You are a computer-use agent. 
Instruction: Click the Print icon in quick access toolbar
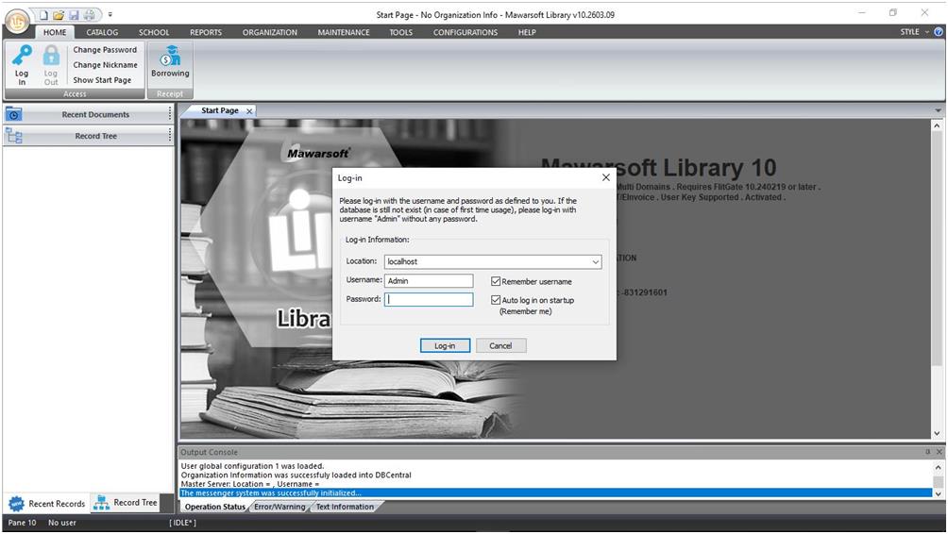click(x=89, y=15)
